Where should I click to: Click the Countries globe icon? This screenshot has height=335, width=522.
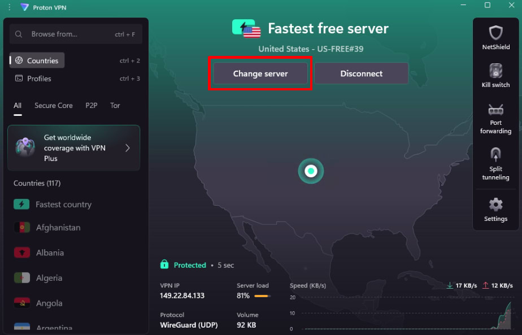click(19, 60)
